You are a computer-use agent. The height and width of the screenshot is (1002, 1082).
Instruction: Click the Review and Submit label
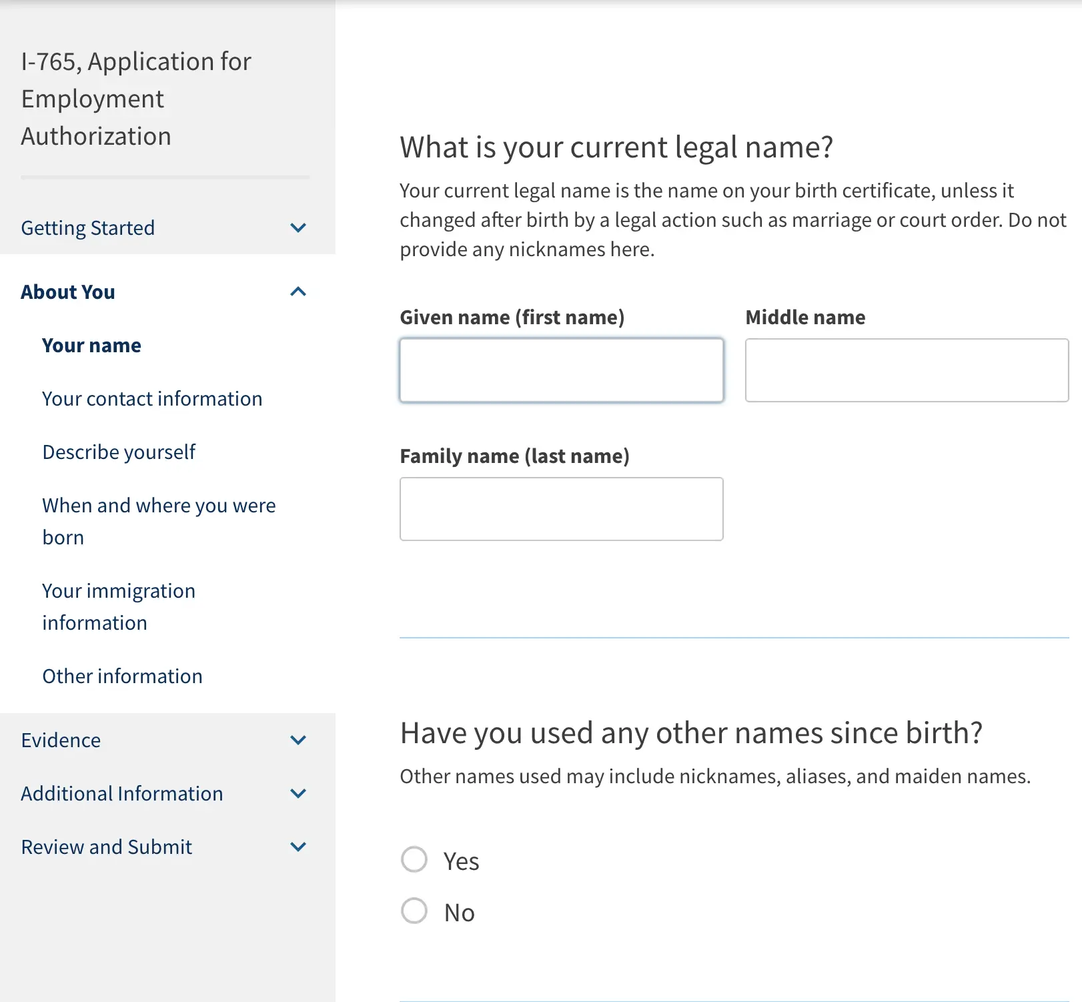click(x=106, y=847)
